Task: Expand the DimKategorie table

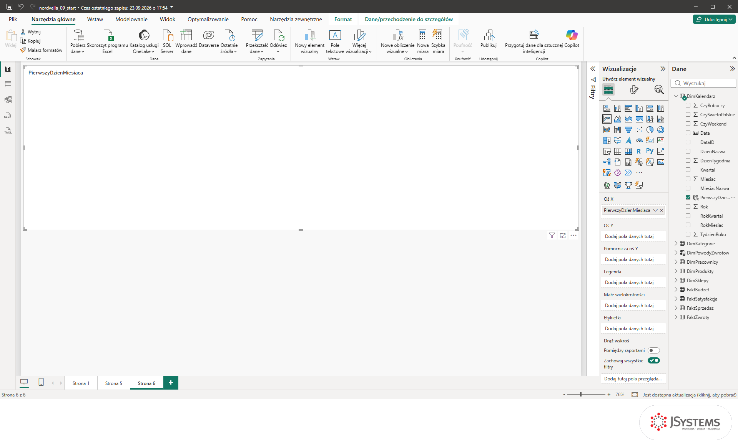Action: pyautogui.click(x=676, y=243)
